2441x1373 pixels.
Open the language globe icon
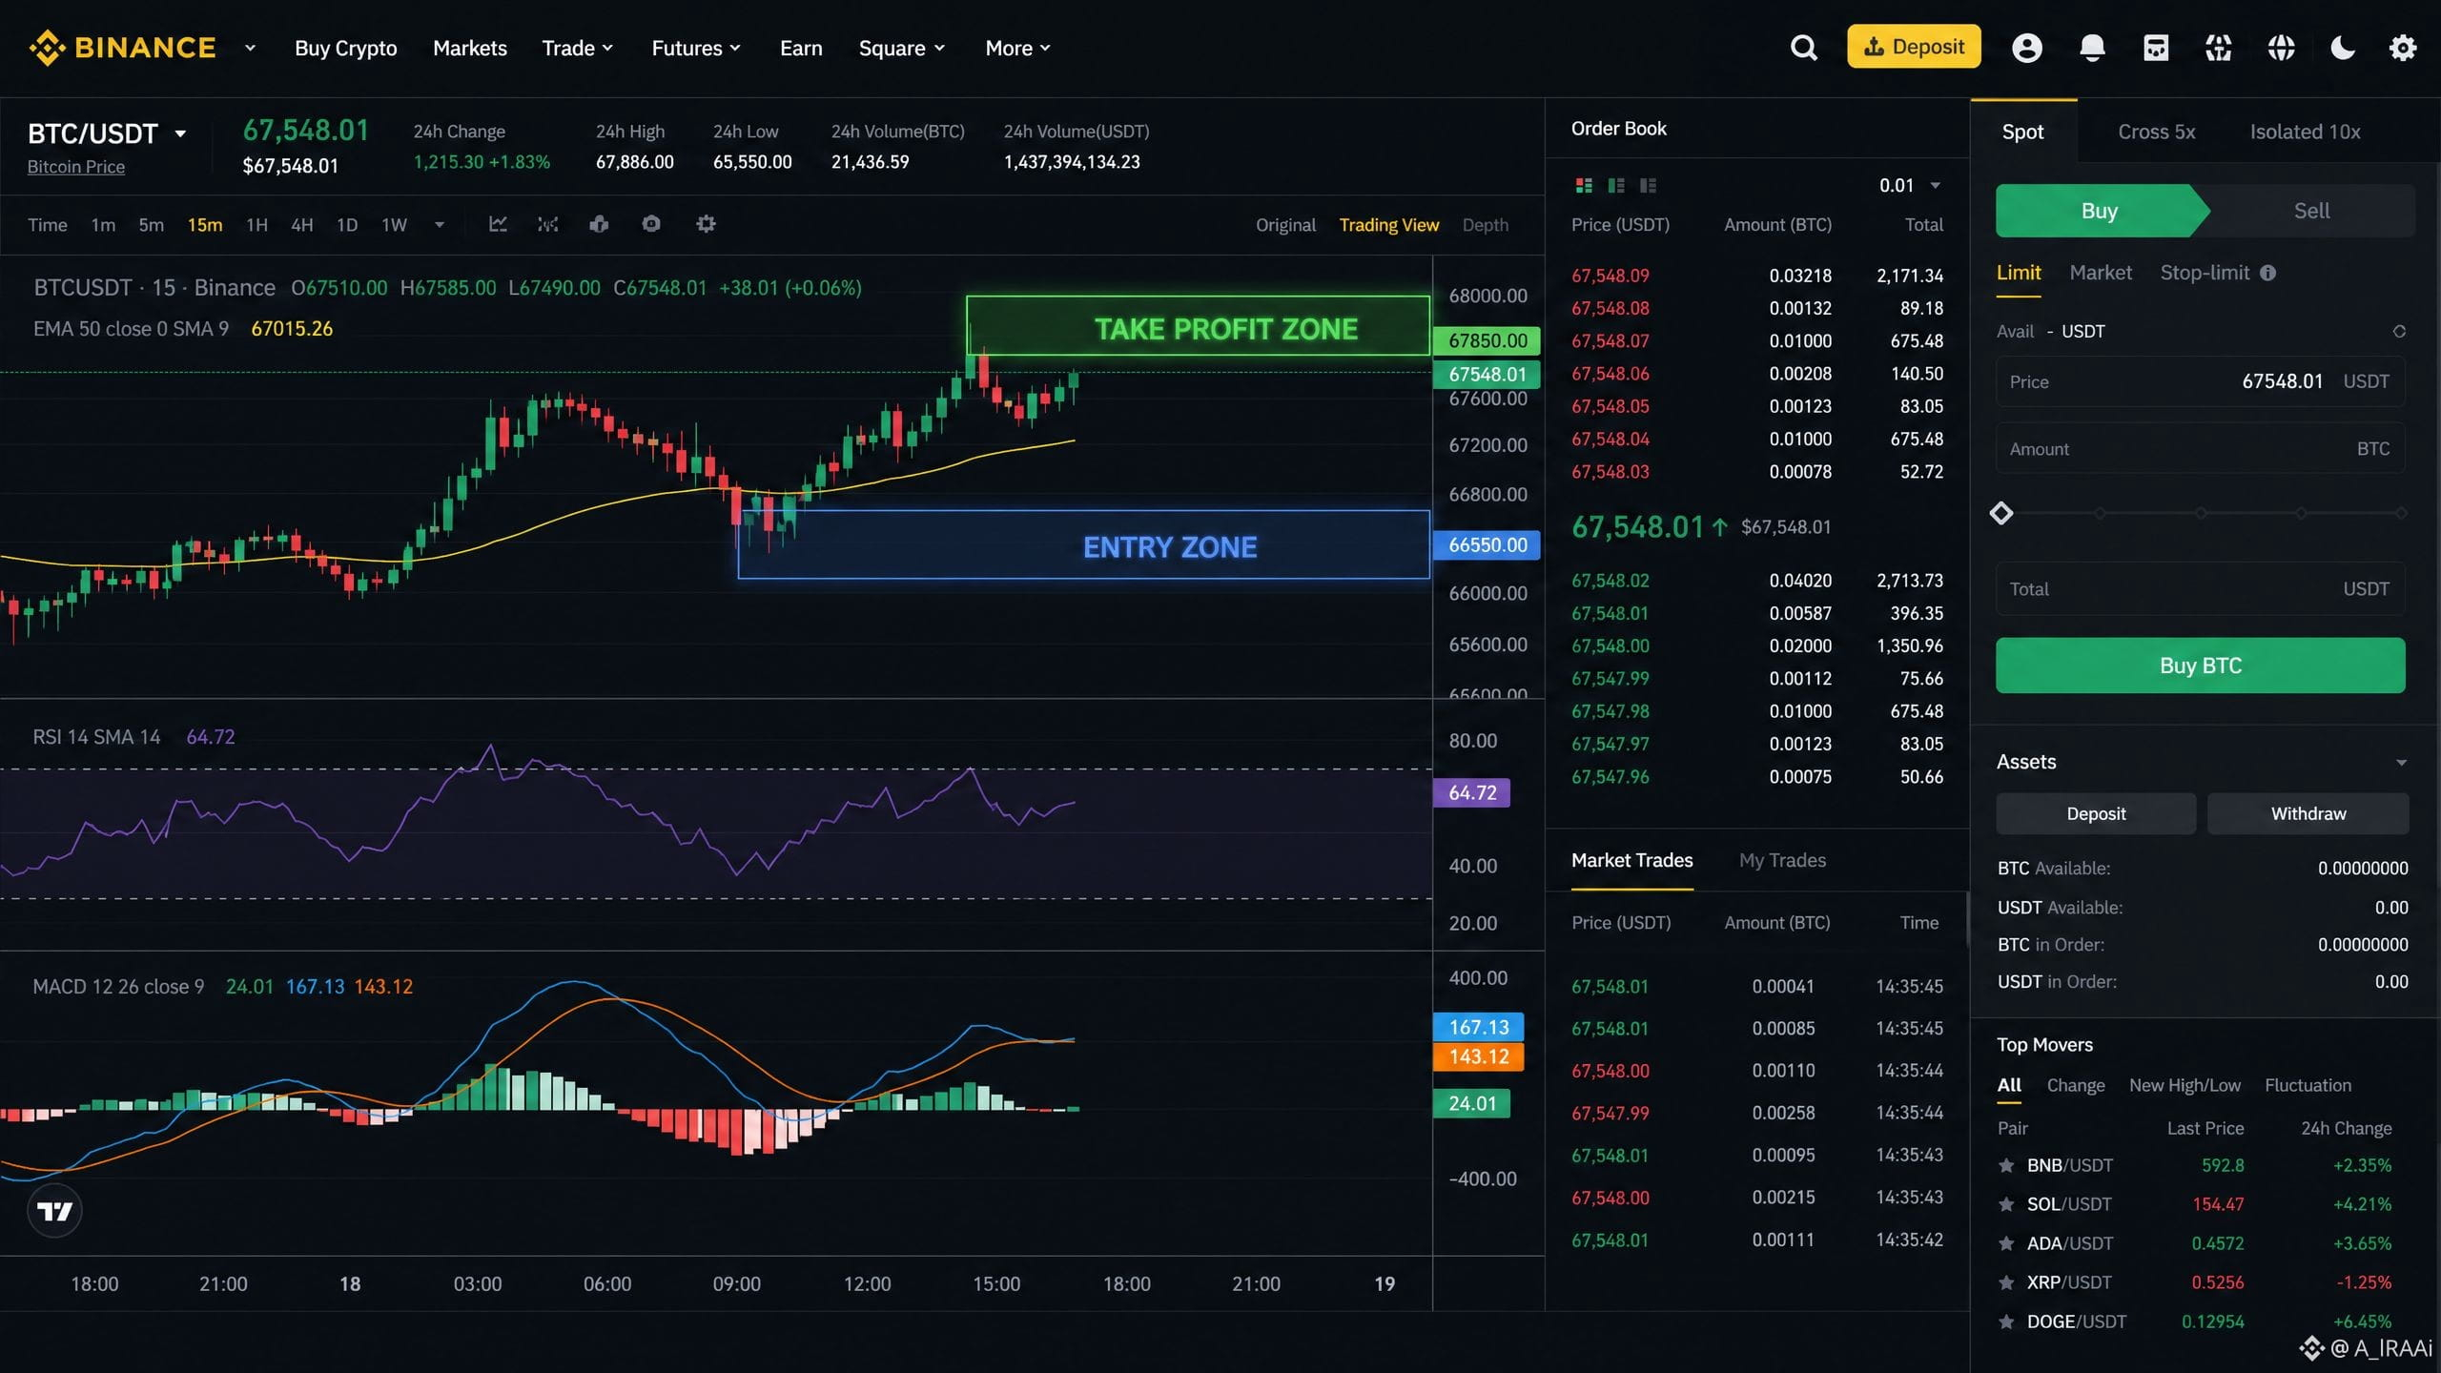tap(2281, 48)
